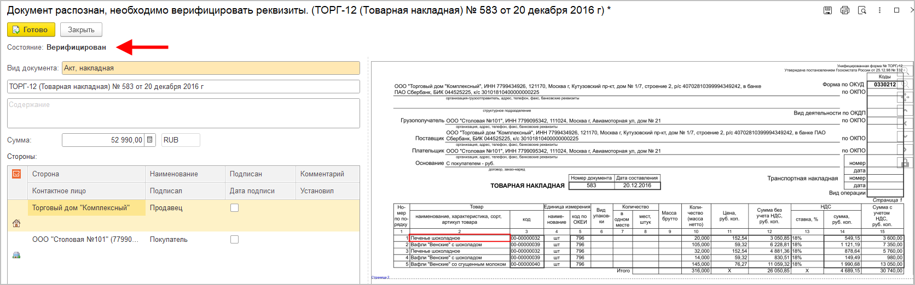
Task: Click the 'Вафли "Венские" со сгущенным молоком' row in preview
Action: coord(459,264)
